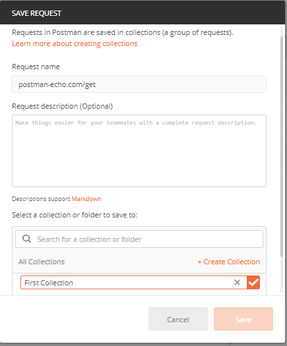
Task: Click the Cancel button
Action: pos(178,319)
